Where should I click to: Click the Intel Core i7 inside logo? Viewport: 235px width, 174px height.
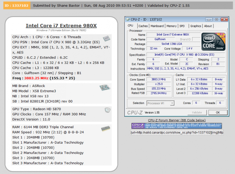(213, 42)
